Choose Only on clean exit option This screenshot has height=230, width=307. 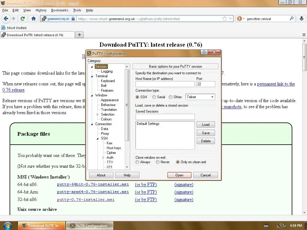[178, 162]
